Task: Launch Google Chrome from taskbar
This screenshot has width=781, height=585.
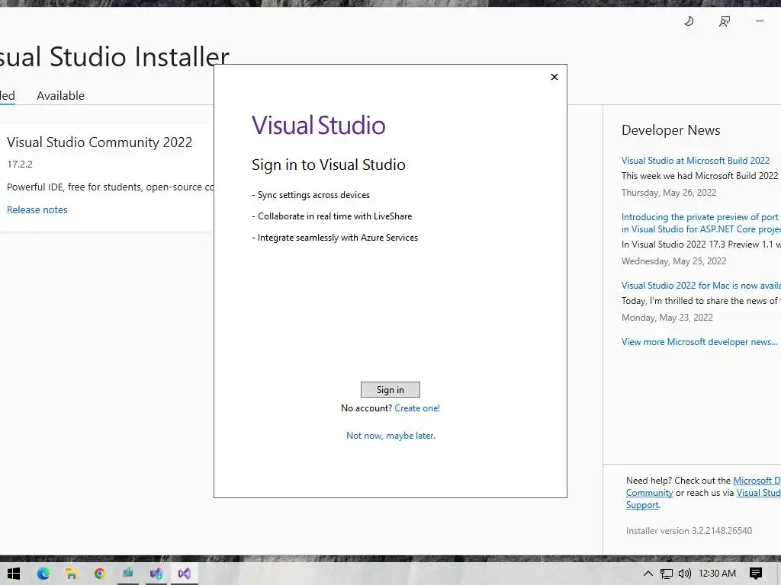Action: tap(100, 574)
